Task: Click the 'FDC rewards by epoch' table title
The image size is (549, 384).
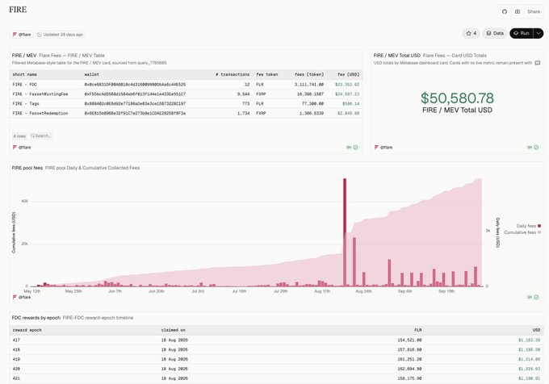Action: click(x=36, y=318)
